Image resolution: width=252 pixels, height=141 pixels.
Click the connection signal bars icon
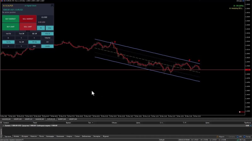point(238,140)
